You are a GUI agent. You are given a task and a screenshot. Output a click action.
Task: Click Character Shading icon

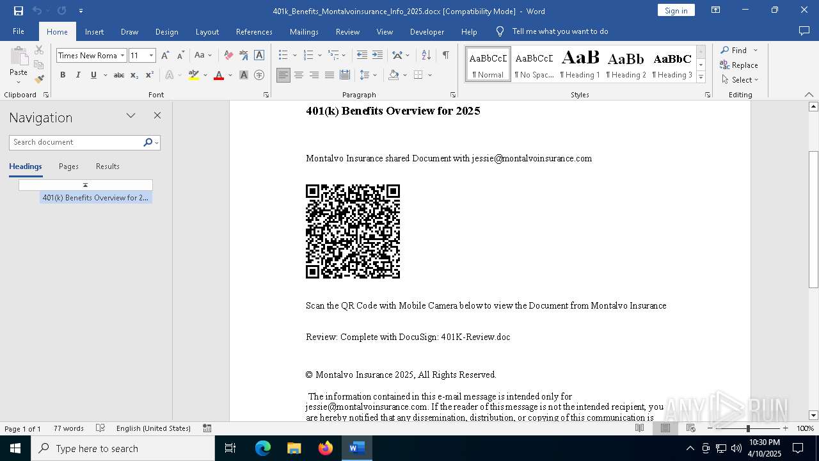click(x=244, y=75)
